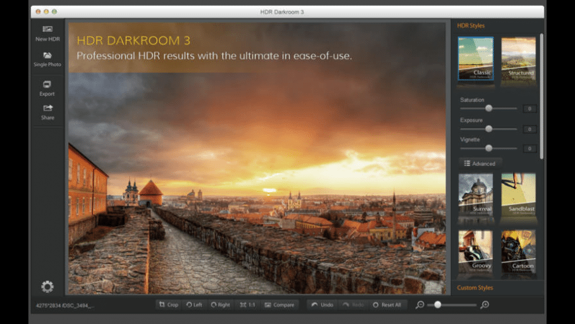Screen dimensions: 575x324
Task: Click the Export icon
Action: click(47, 85)
